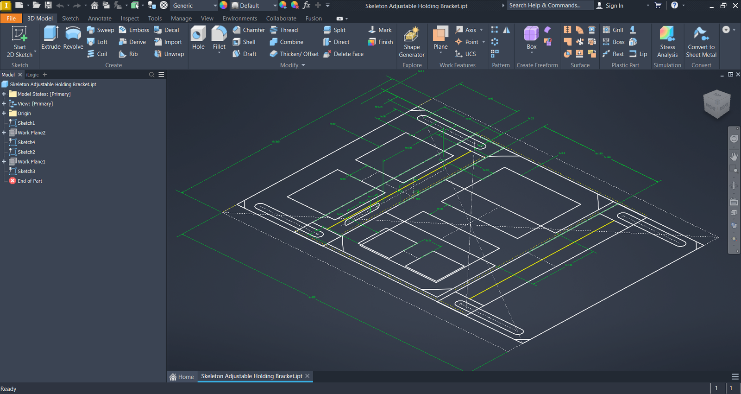Screen dimensions: 741x394
Task: Click the Search Help & Commands field
Action: click(x=549, y=6)
